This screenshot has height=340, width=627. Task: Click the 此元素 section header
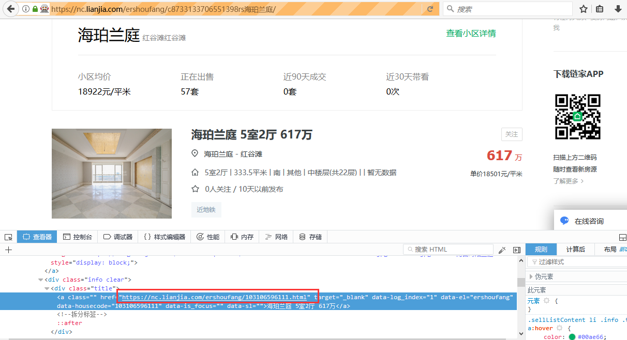[x=536, y=290]
